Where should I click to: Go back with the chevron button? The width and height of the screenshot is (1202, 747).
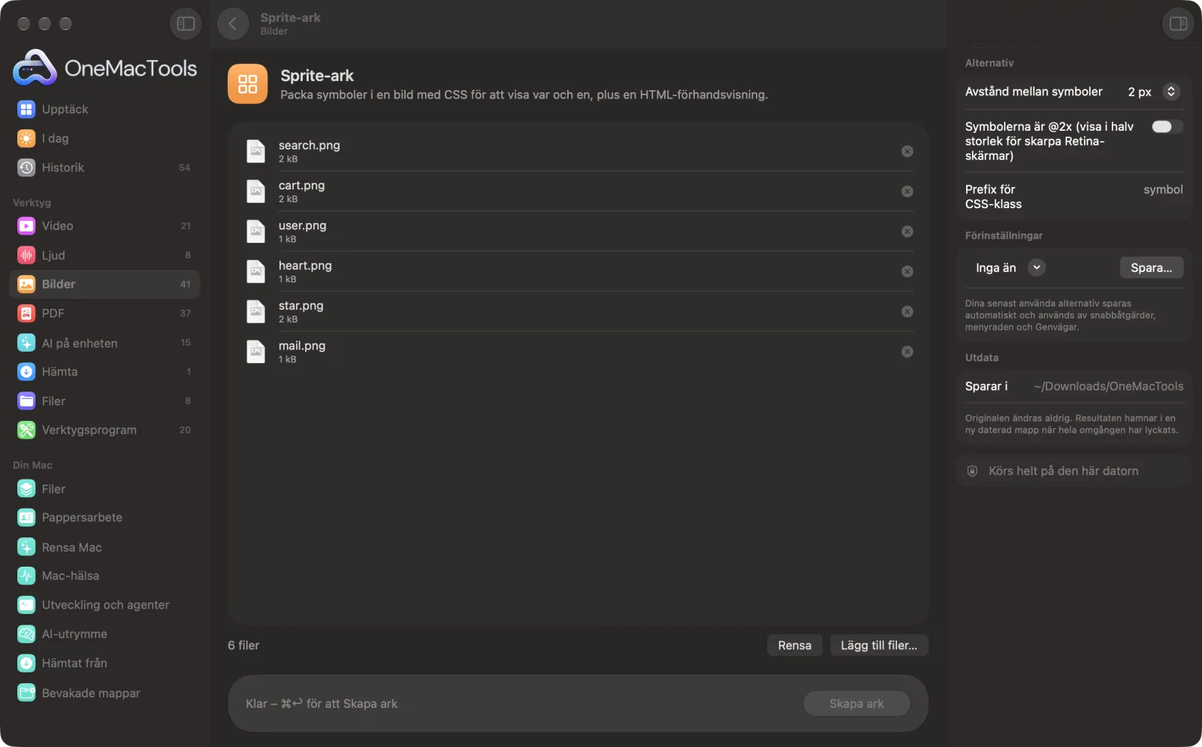pyautogui.click(x=233, y=24)
